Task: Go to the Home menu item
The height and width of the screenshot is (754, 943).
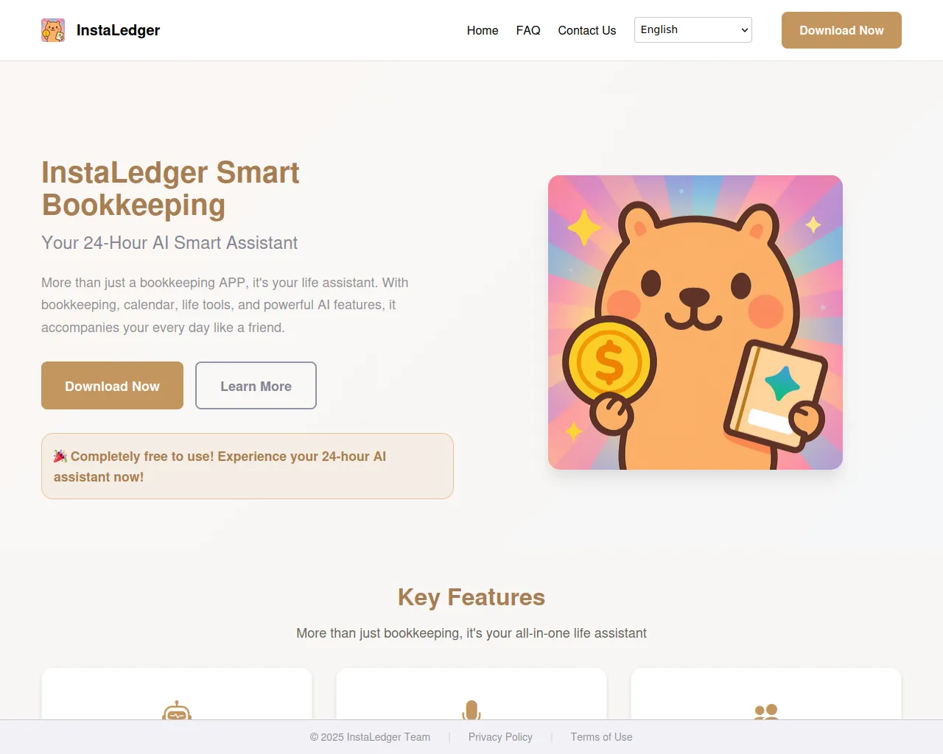Action: pos(483,30)
